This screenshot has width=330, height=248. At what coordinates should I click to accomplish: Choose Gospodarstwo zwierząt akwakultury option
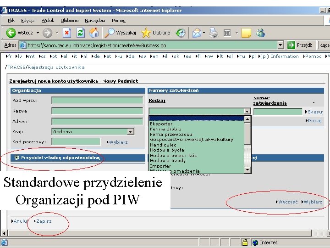coord(197,140)
